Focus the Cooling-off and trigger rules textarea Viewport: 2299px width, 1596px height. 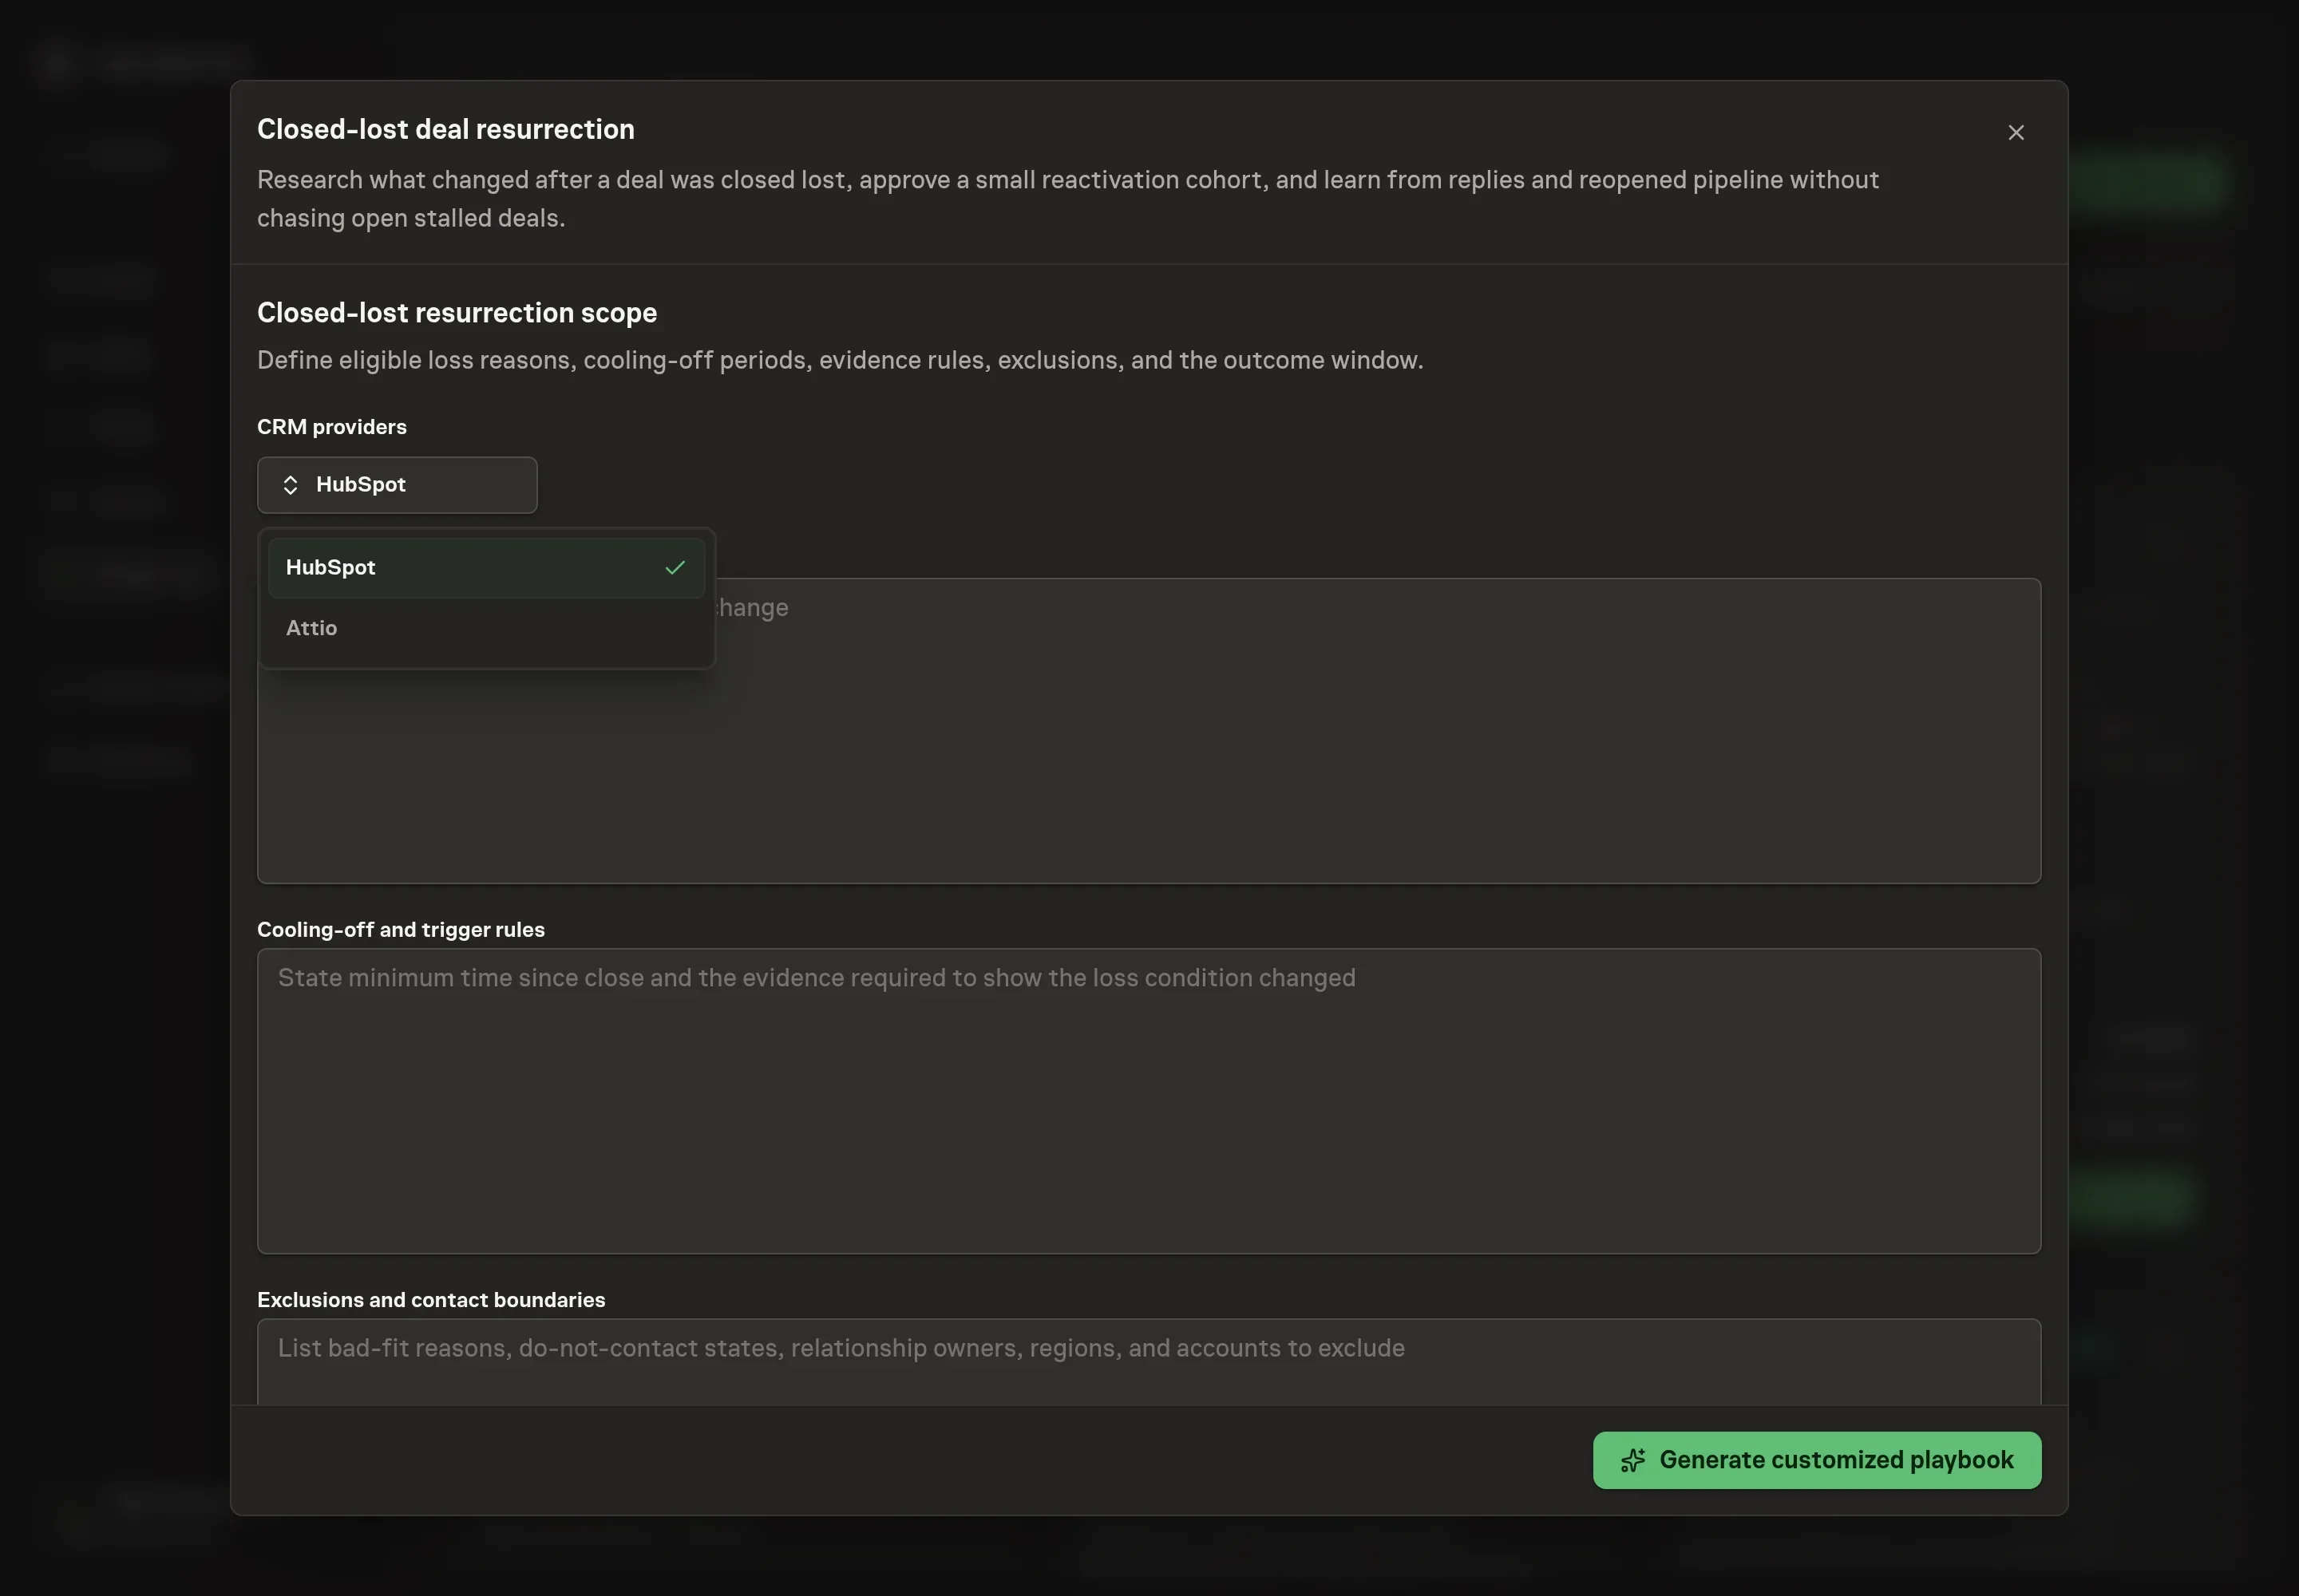[1149, 1101]
